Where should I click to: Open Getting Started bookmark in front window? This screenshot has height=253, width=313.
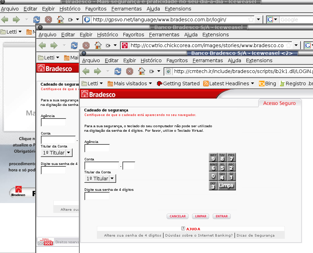tap(178, 84)
